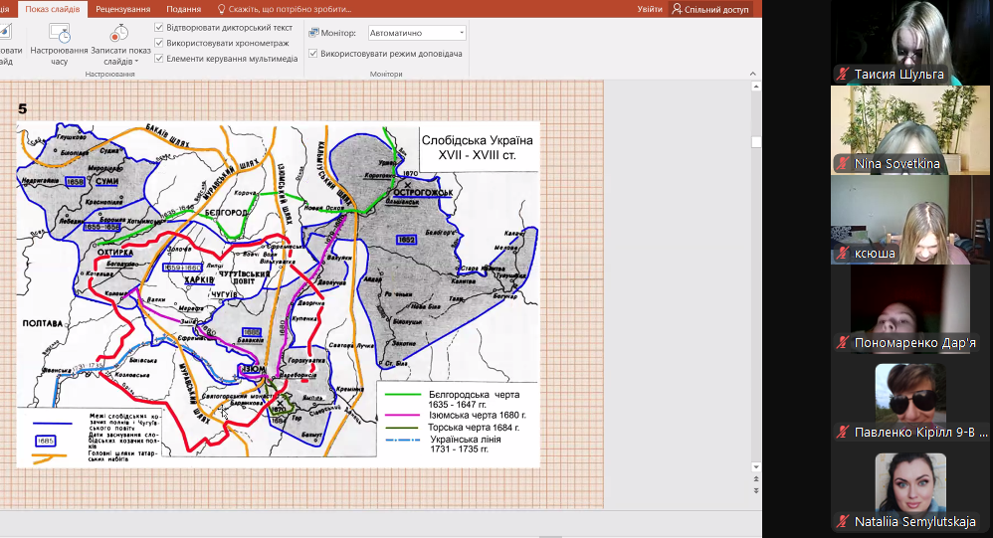Open the Монітор Автоматично dropdown

point(417,33)
